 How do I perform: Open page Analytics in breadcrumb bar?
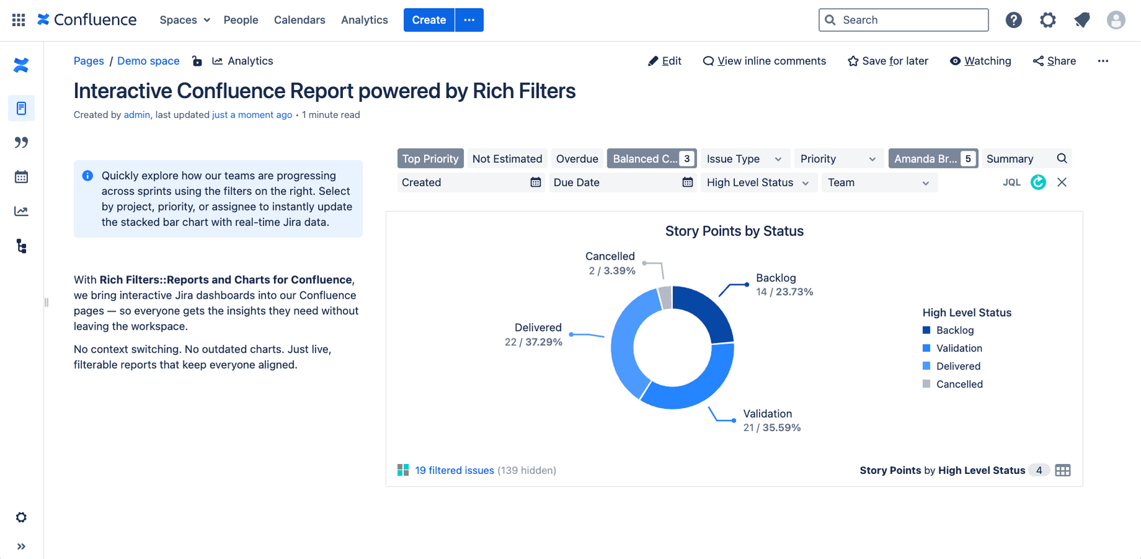[x=243, y=61]
